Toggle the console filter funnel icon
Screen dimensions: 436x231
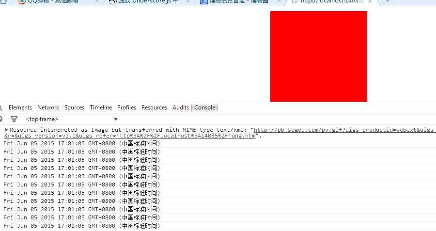(14, 119)
